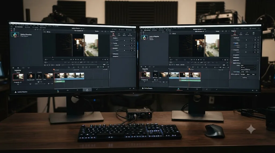
Task: Open the Mode dropdown set to Auto, right Inspector
Action: coord(248,66)
